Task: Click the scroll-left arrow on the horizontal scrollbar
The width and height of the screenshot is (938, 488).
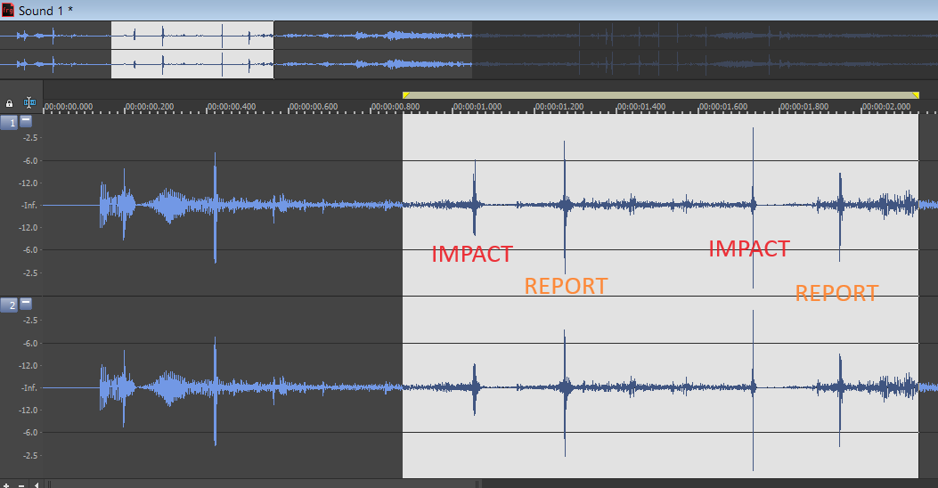Action: (x=37, y=485)
